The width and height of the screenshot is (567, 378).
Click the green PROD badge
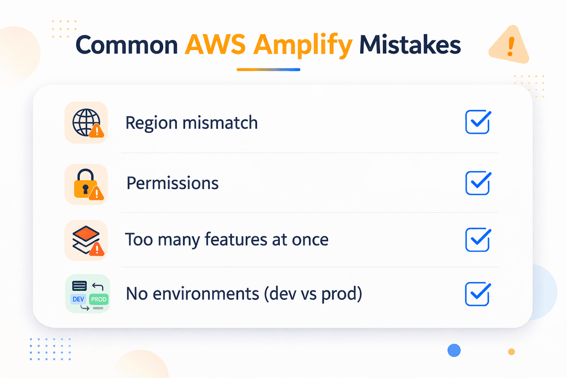point(99,299)
